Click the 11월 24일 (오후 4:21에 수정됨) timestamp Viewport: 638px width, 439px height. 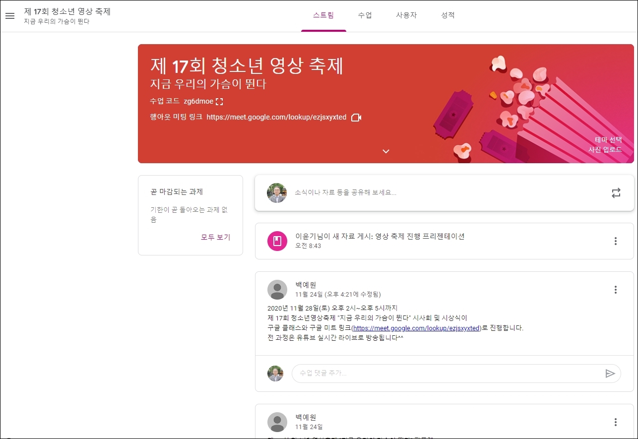(338, 294)
